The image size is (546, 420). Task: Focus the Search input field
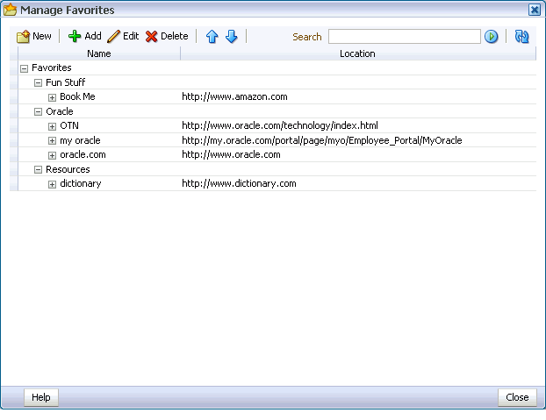click(x=405, y=37)
